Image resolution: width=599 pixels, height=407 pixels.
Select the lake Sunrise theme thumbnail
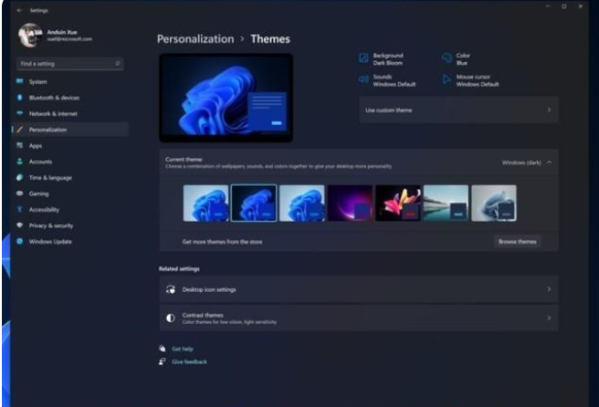coord(446,203)
